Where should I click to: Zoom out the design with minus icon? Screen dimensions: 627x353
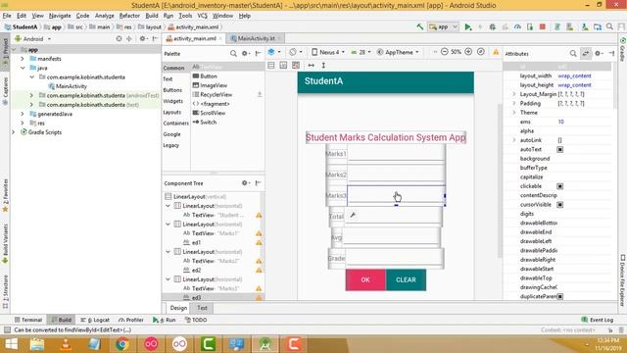point(444,52)
